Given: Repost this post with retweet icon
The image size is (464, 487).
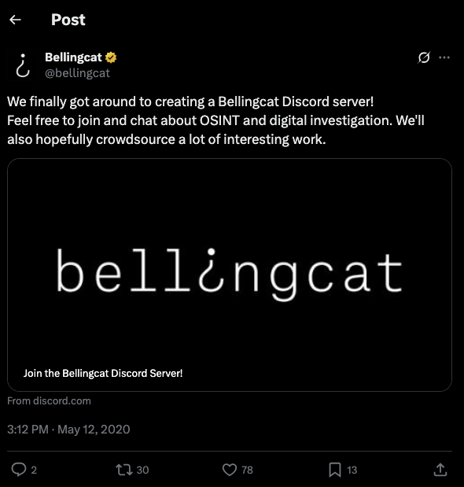Looking at the screenshot, I should pos(124,469).
